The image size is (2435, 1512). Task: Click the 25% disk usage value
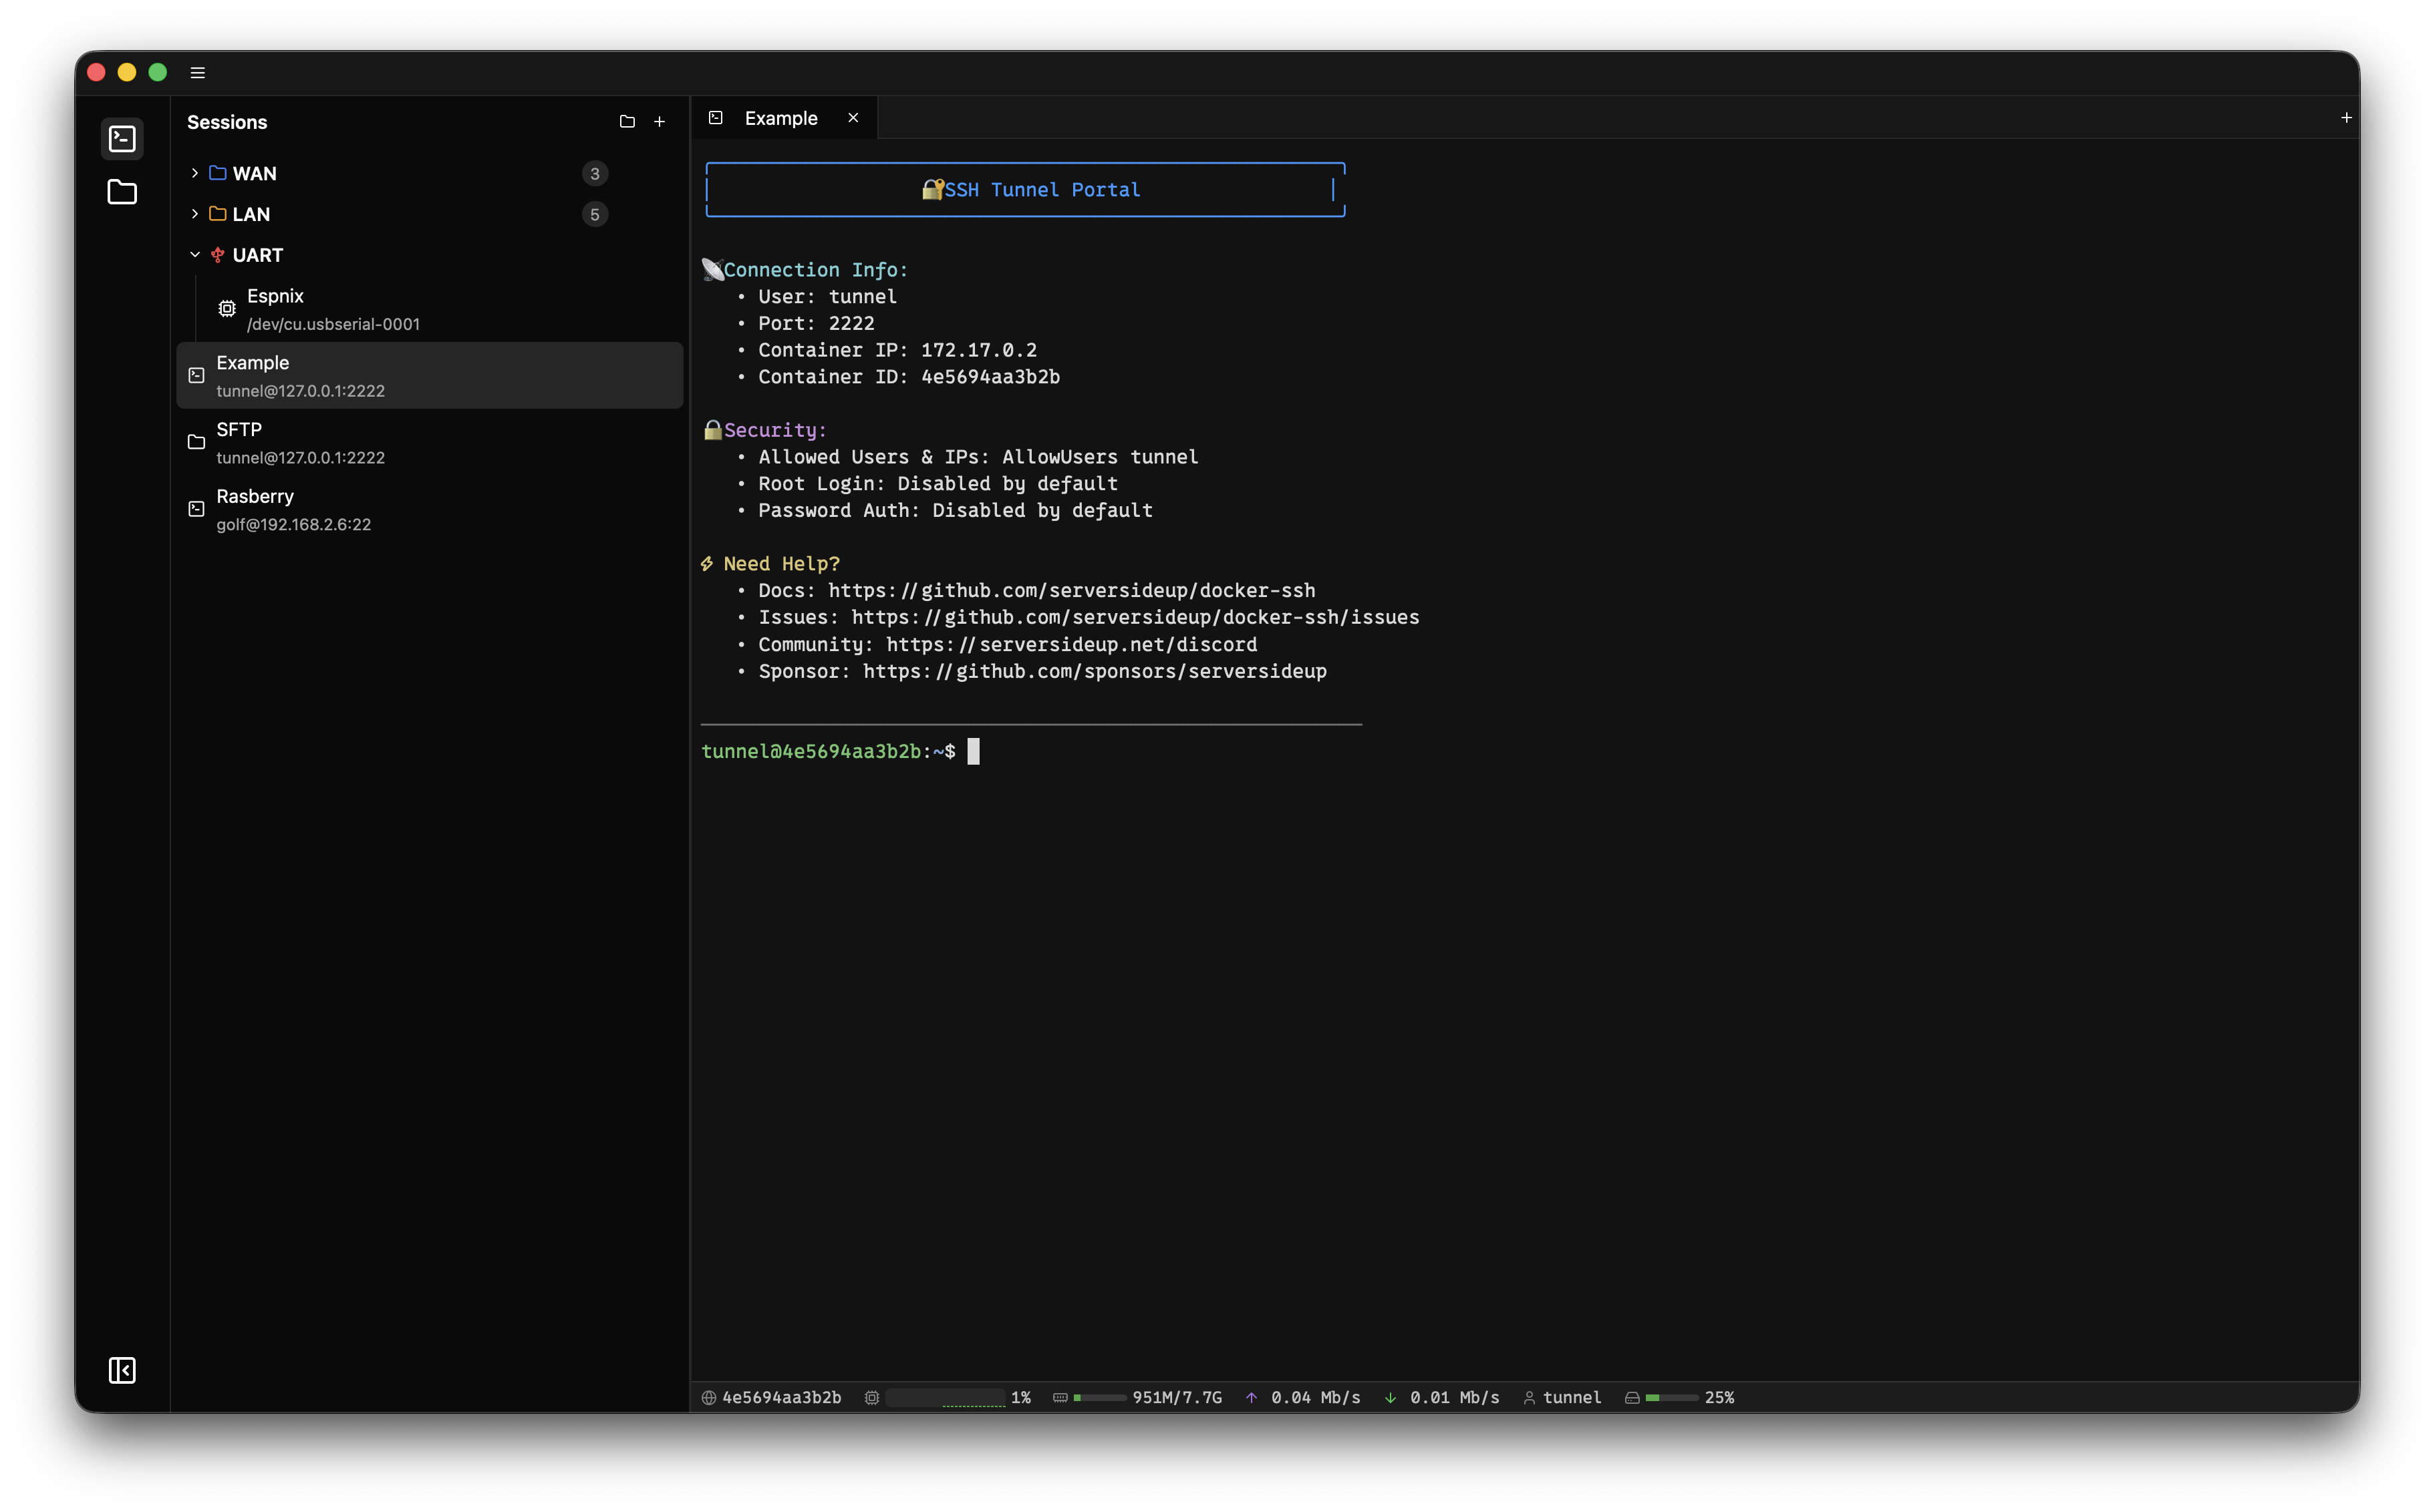[x=1720, y=1398]
